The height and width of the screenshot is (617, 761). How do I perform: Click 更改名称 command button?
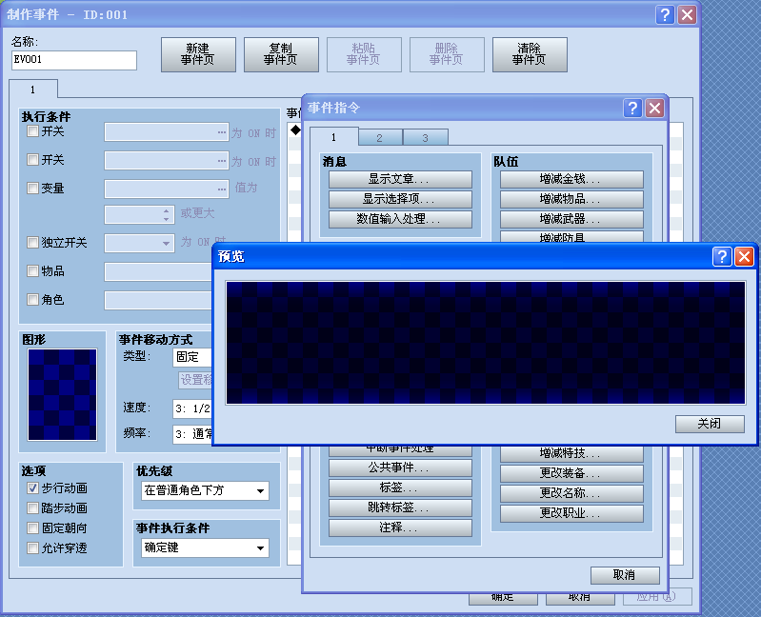click(571, 493)
